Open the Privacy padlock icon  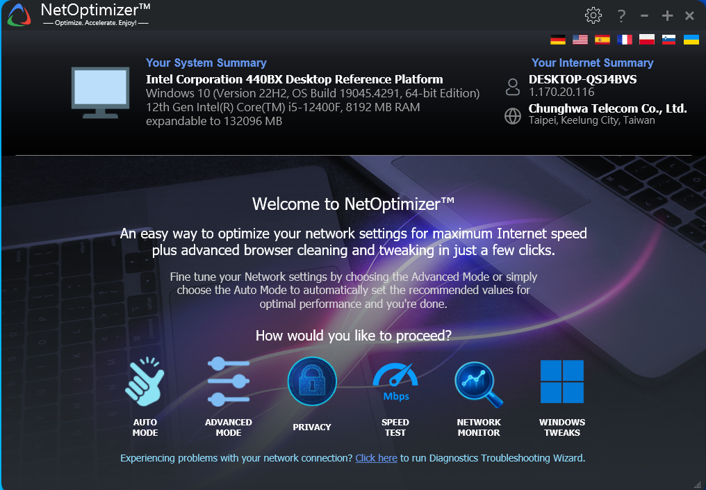(312, 381)
